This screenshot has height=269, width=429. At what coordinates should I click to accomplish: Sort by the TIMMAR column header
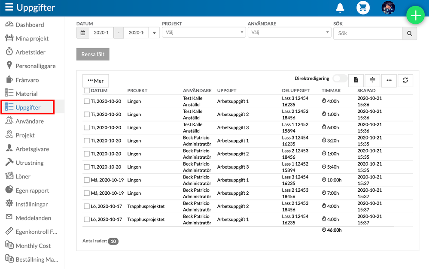click(331, 91)
